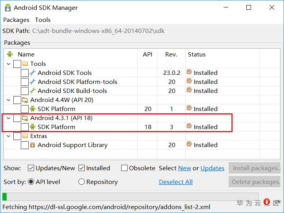Collapse the Android 4.4W (API 20) group

click(9, 100)
